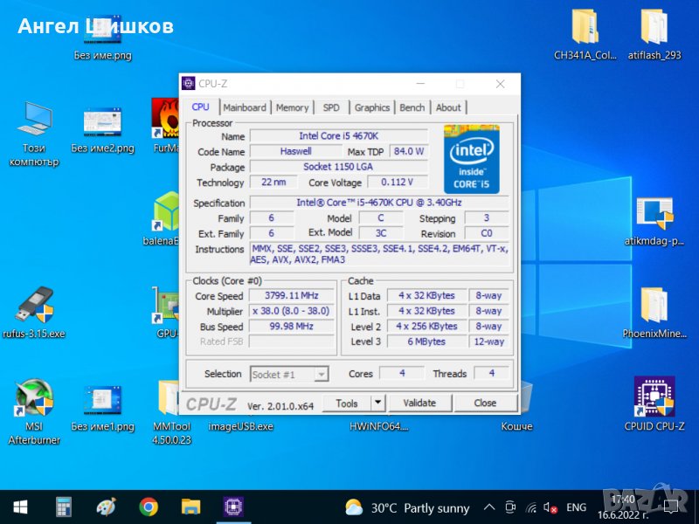Open the rufus-3.15.exe desktop icon
This screenshot has height=524, width=699.
coord(34,306)
